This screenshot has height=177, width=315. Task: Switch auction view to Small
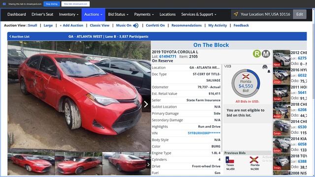click(32, 25)
